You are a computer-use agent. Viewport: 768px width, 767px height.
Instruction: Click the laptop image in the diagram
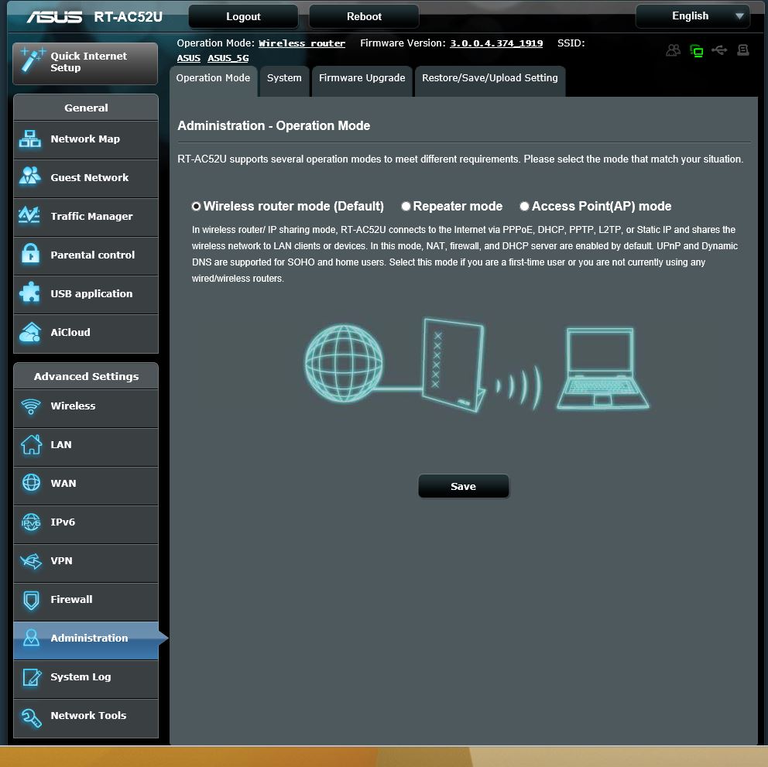click(602, 368)
